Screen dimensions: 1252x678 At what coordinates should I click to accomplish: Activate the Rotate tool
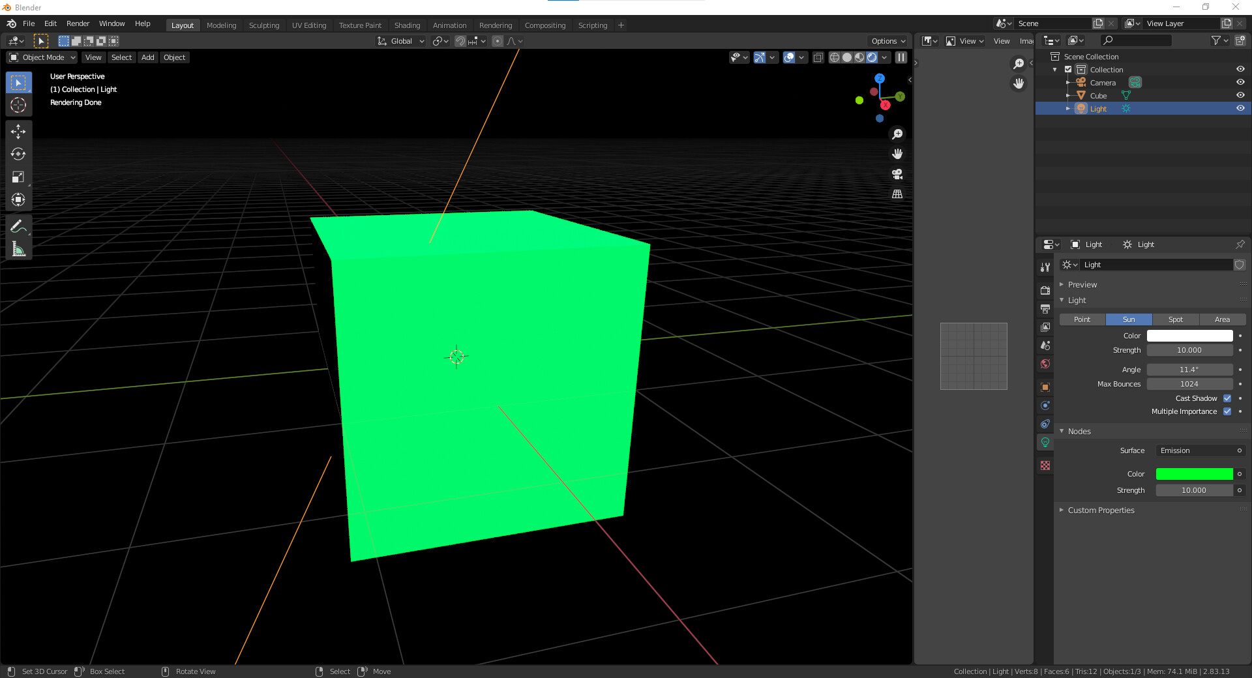[x=18, y=155]
